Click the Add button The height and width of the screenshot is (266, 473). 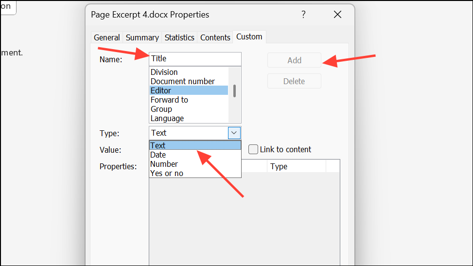[294, 60]
